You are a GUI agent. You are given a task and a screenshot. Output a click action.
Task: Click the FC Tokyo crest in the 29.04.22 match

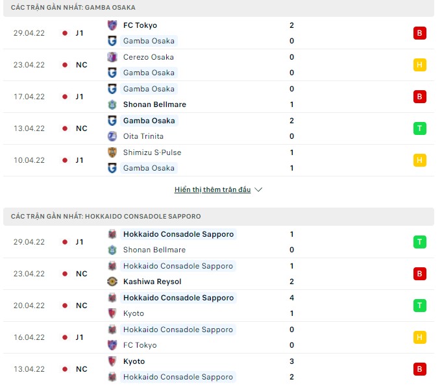click(x=112, y=25)
